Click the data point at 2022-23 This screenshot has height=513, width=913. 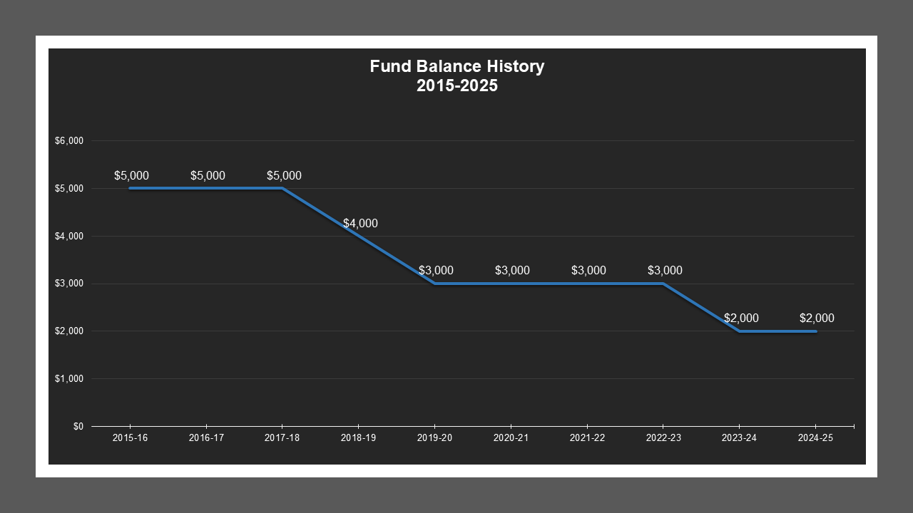(664, 284)
